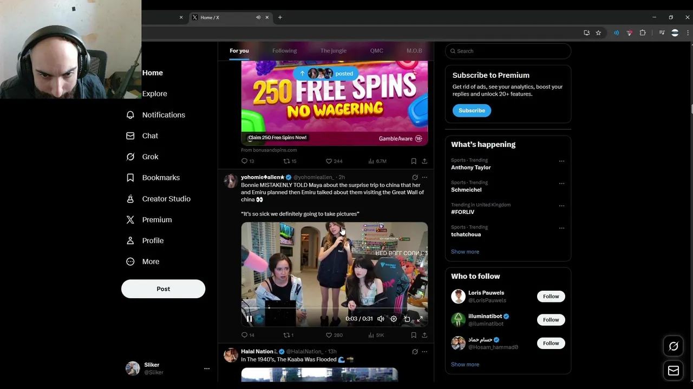Open options for #FORLIV trend
The image size is (693, 389).
(561, 205)
